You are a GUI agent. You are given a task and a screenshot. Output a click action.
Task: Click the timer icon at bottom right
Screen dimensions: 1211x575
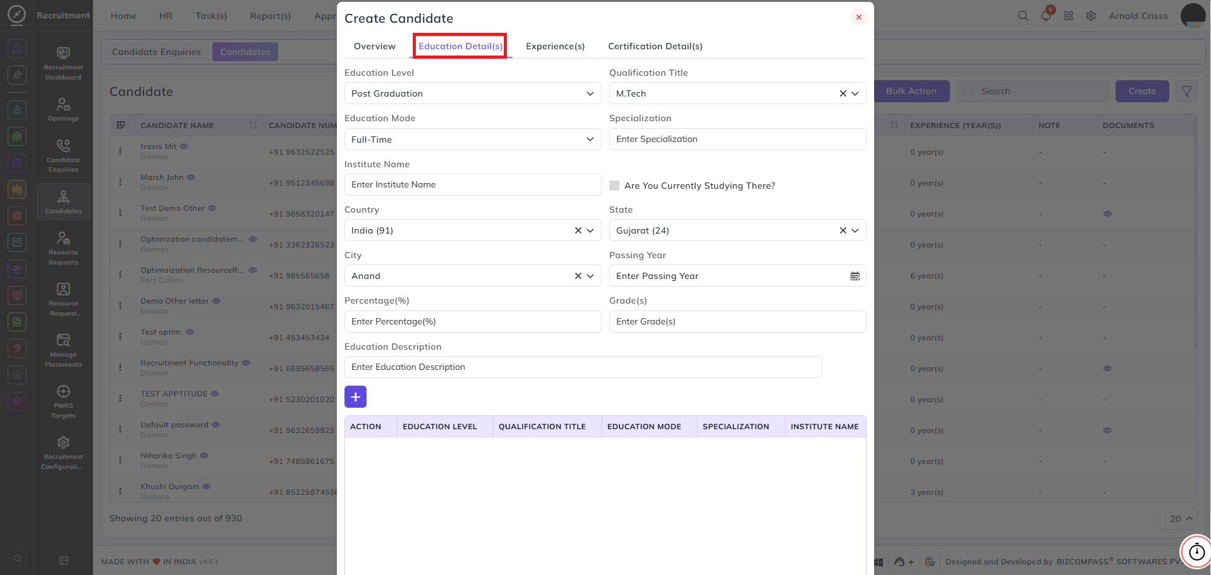1196,552
